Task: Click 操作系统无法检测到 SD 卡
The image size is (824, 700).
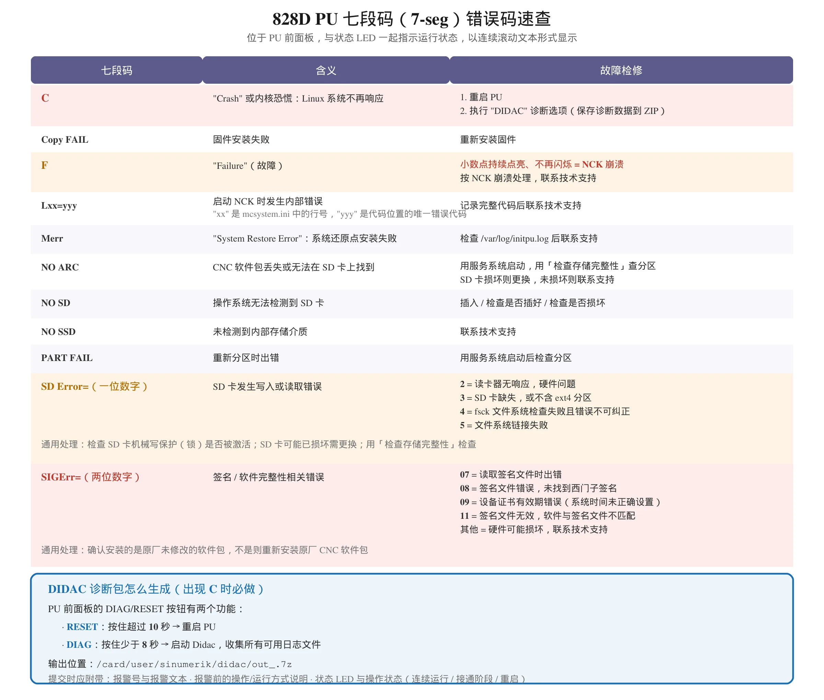Action: pyautogui.click(x=268, y=302)
